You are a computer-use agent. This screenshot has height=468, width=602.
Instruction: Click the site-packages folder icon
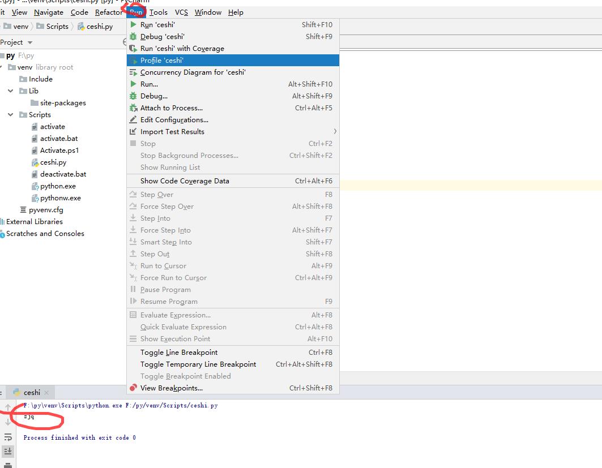point(35,103)
